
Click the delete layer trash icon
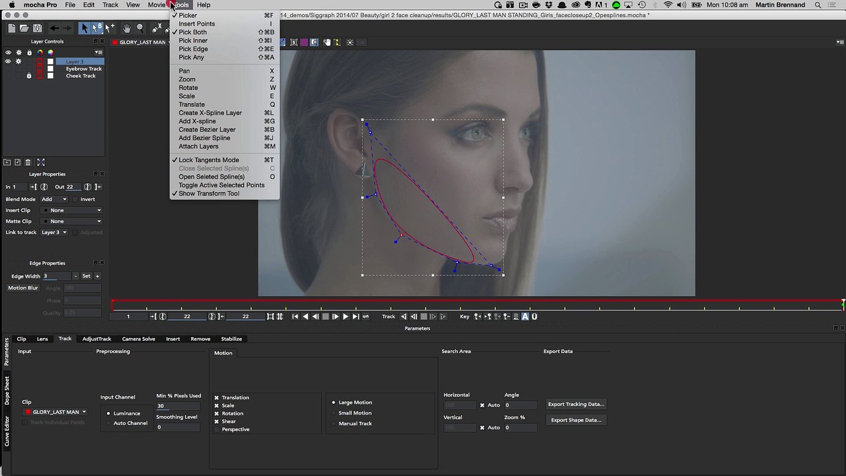click(28, 162)
